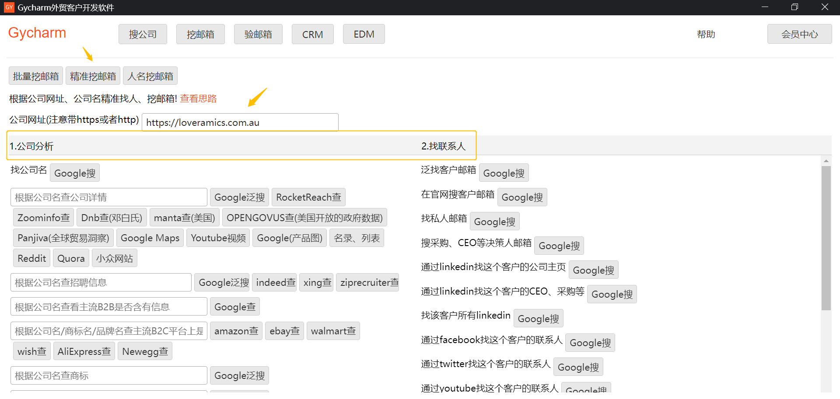Click the Reddit button

(32, 258)
